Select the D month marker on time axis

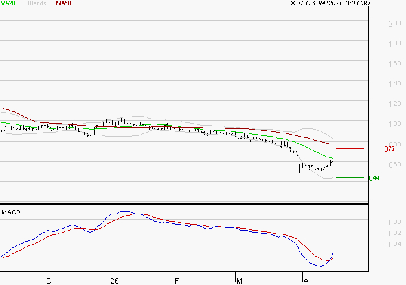(48, 280)
